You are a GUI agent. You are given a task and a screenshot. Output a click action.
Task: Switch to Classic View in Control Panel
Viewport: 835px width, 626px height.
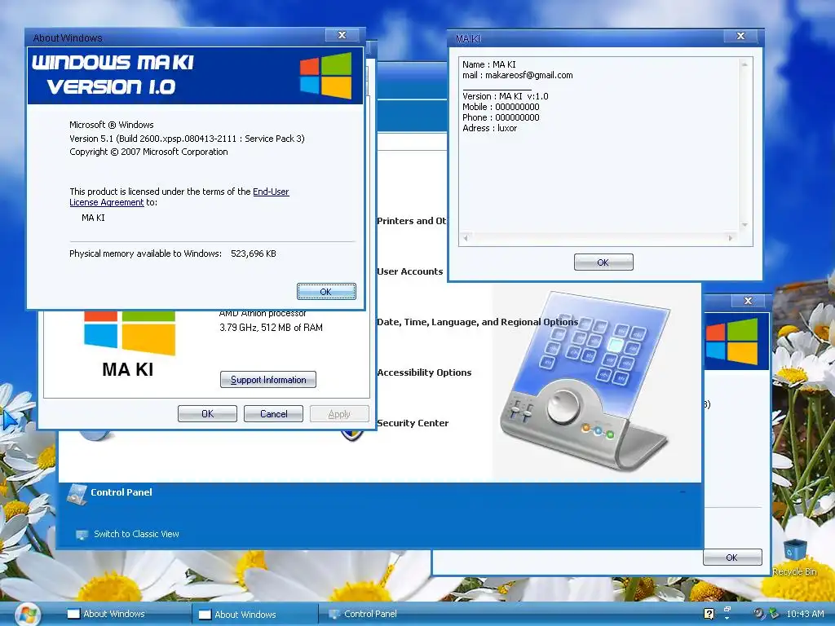[x=136, y=534]
